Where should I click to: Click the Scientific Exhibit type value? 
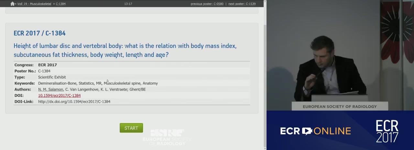pyautogui.click(x=52, y=77)
